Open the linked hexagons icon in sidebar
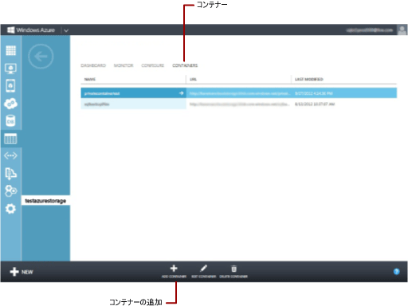 tap(11, 190)
